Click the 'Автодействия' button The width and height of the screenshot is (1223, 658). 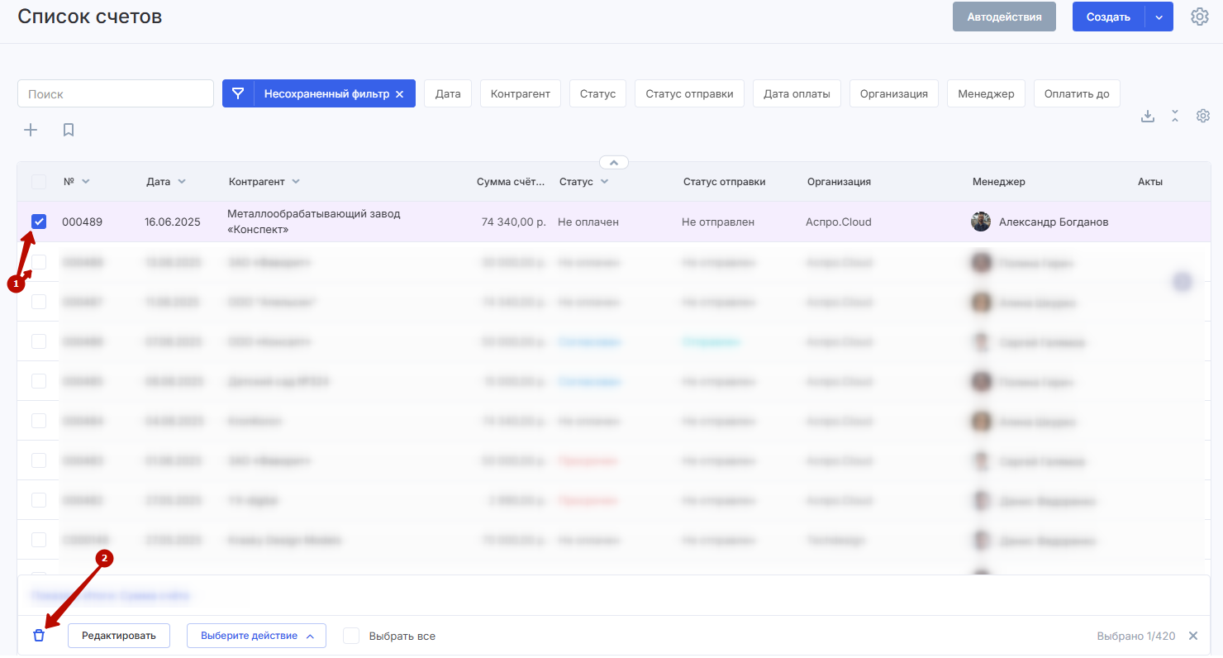[x=1004, y=17]
